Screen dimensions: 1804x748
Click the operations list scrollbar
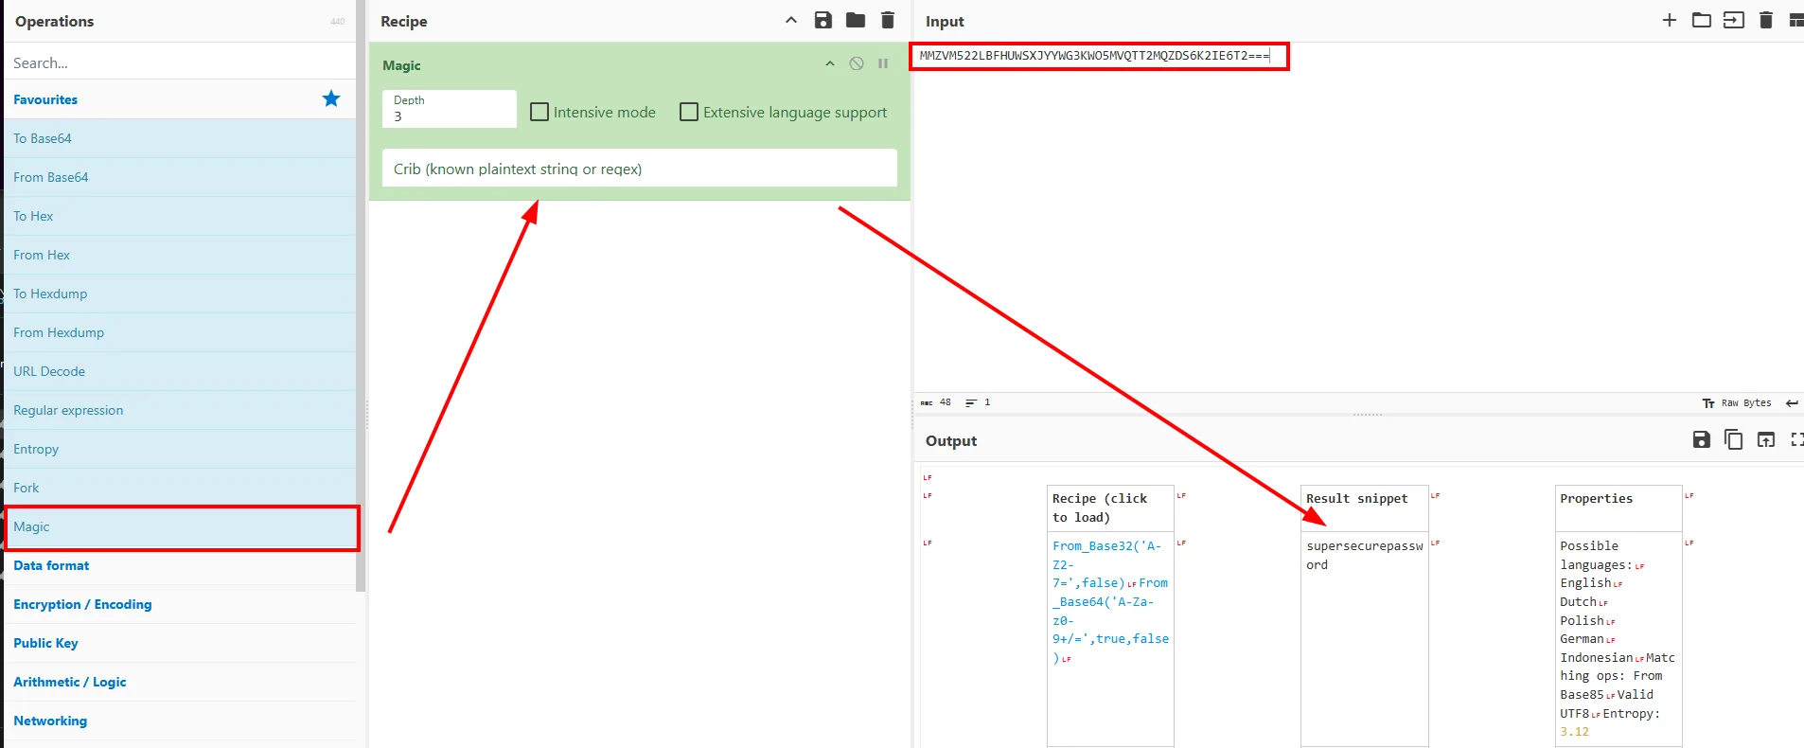361,295
